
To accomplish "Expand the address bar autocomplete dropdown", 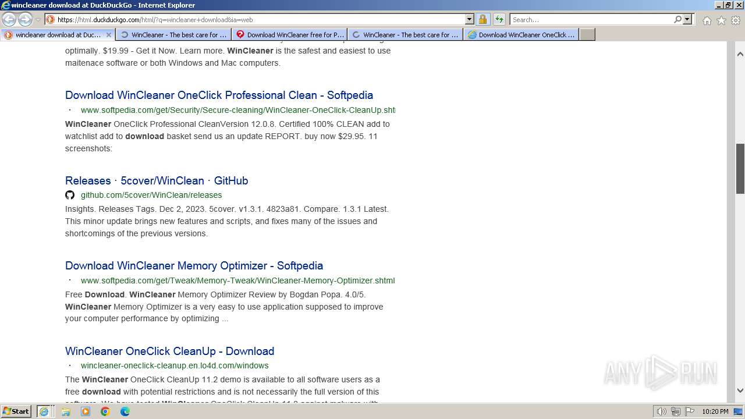I will click(x=470, y=19).
